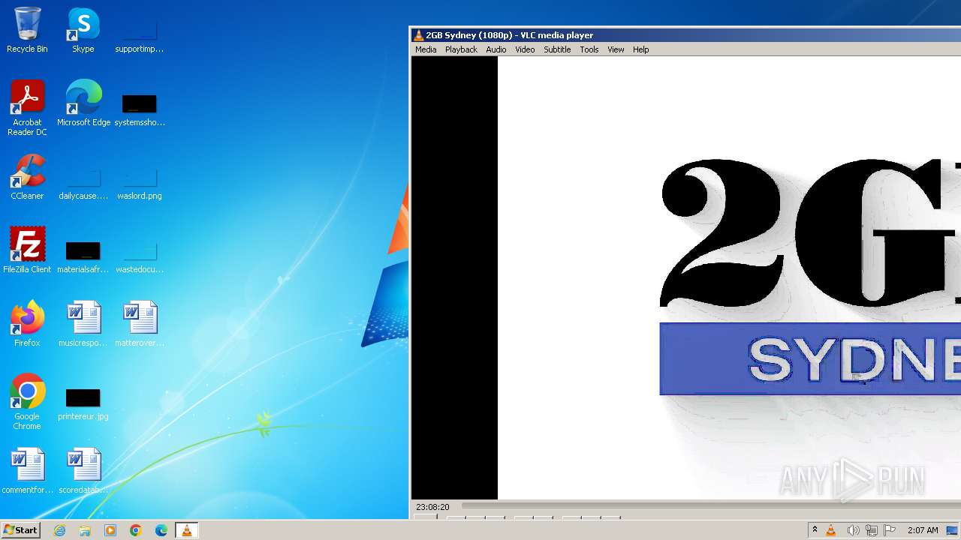Click Show Desktop button at taskbar end
The image size is (961, 540).
(953, 530)
